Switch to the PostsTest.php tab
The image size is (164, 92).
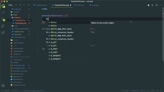click(40, 5)
